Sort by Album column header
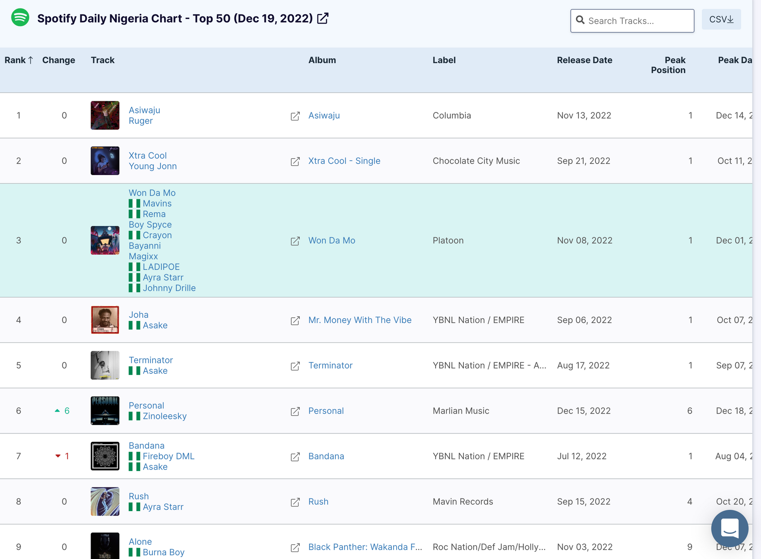 [x=322, y=60]
